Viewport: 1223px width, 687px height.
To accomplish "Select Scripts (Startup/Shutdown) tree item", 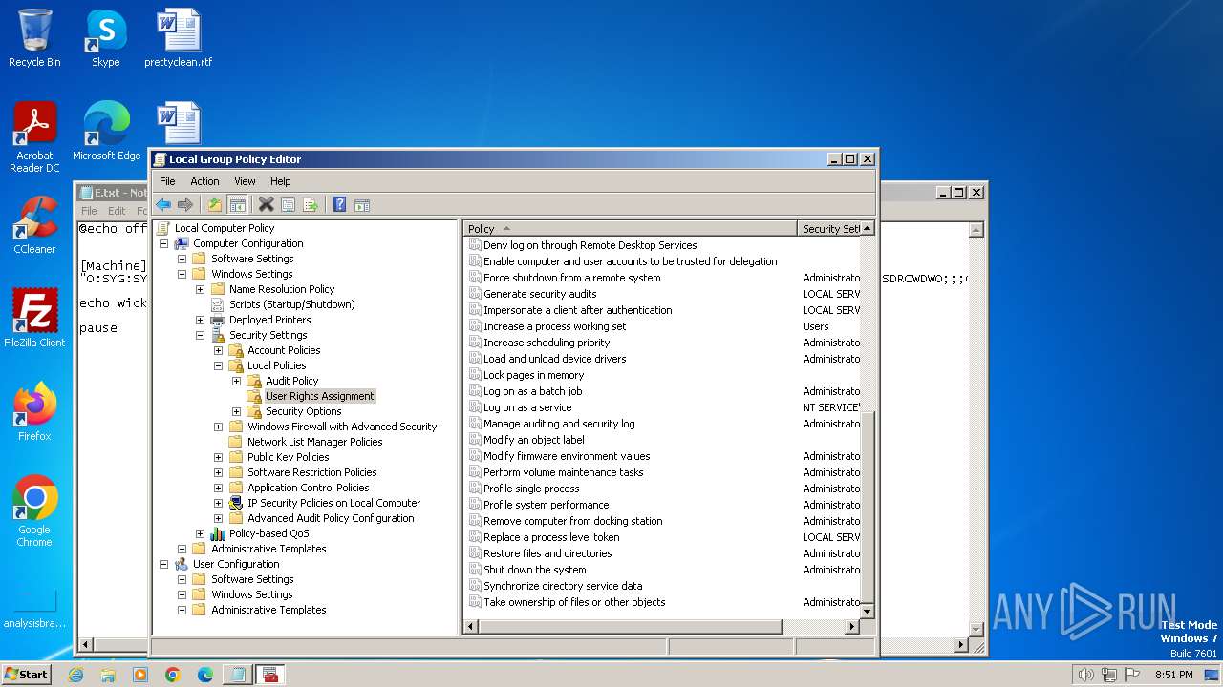I will click(x=291, y=304).
